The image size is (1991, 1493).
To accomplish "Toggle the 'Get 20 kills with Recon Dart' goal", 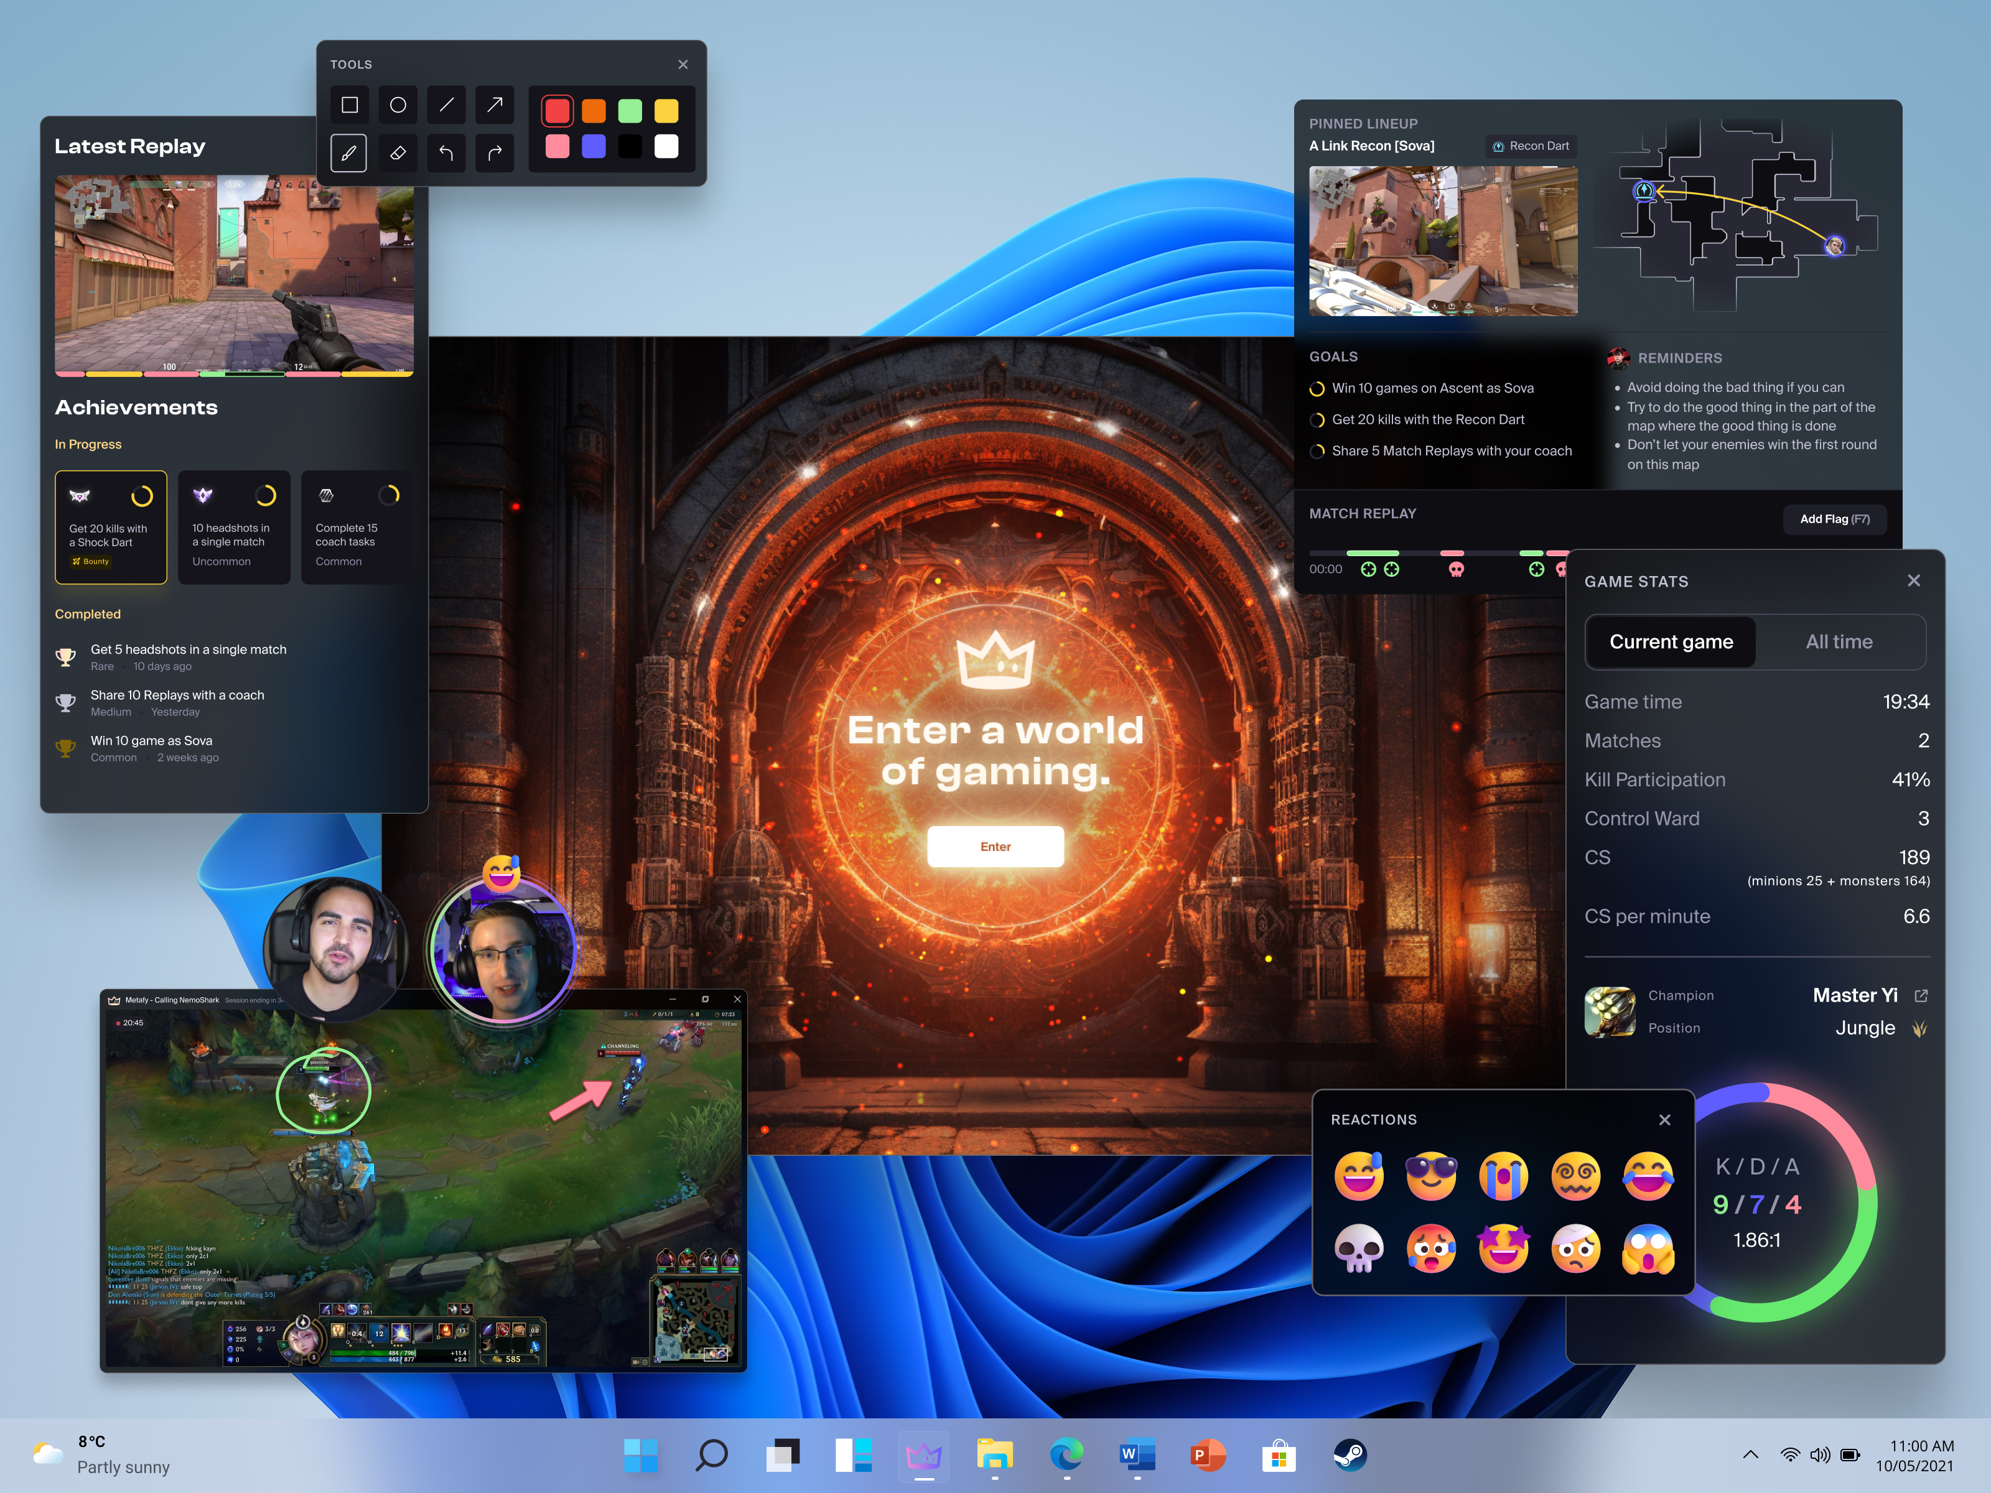I will (x=1317, y=419).
